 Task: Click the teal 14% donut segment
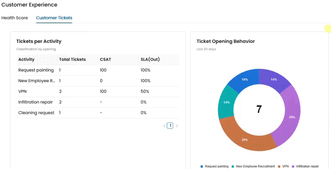[227, 102]
